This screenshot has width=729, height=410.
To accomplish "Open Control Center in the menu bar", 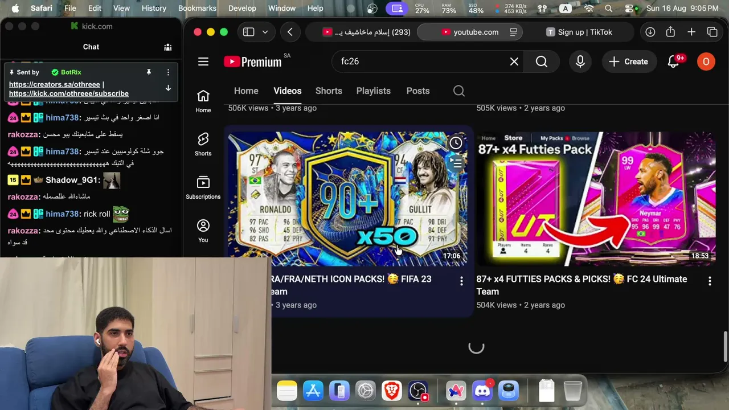I will coord(629,9).
